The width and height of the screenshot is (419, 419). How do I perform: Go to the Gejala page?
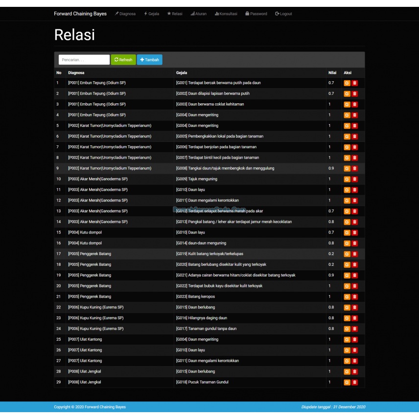pyautogui.click(x=151, y=14)
